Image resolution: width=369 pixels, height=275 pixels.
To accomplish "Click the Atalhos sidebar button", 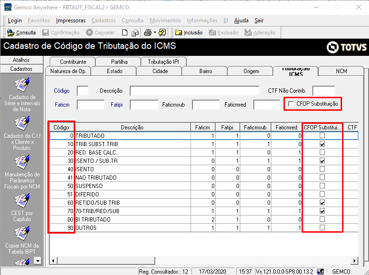I will point(21,60).
